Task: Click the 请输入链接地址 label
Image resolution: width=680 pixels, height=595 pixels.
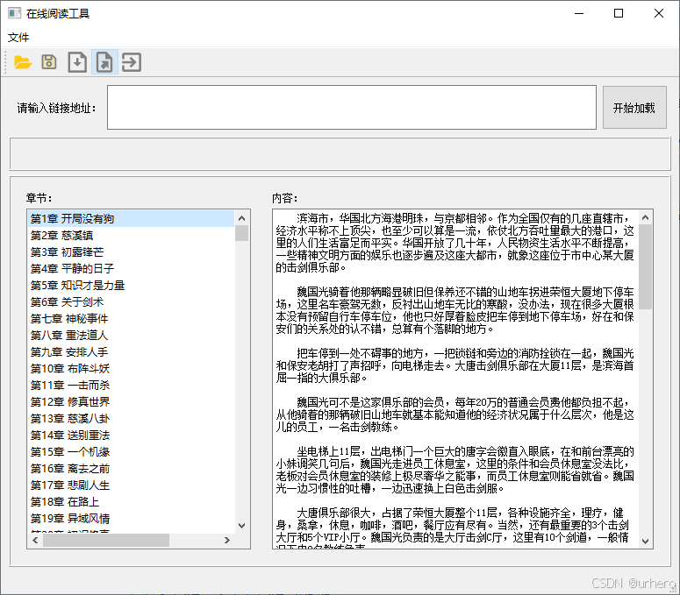Action: click(56, 109)
